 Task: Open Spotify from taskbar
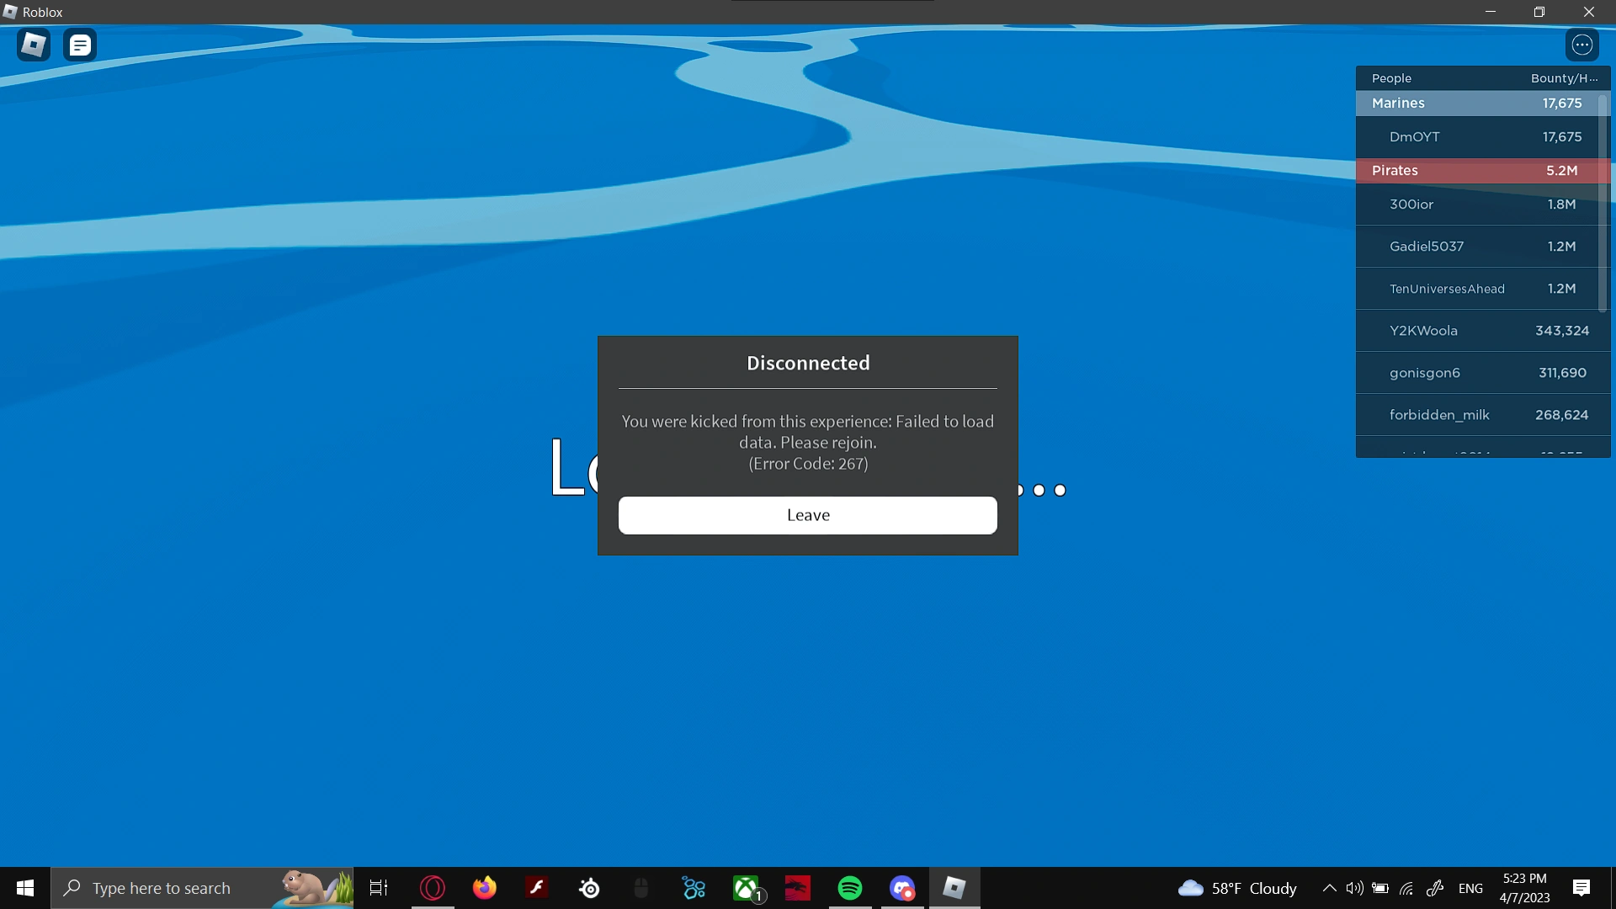[850, 888]
